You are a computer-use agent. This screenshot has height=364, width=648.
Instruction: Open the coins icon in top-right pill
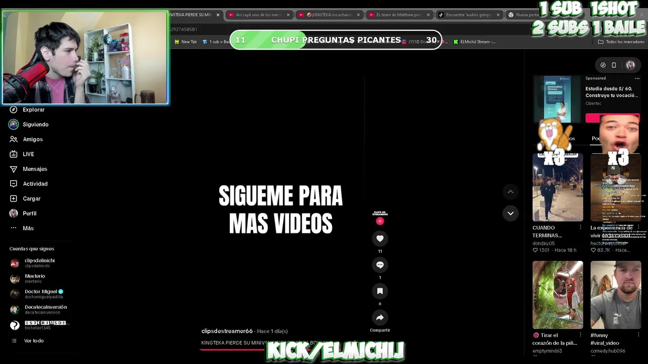coord(603,65)
